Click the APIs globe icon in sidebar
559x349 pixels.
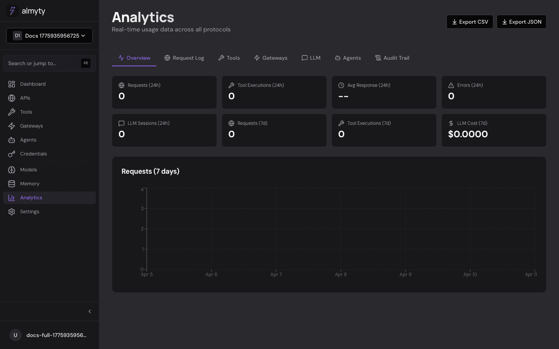pos(12,98)
